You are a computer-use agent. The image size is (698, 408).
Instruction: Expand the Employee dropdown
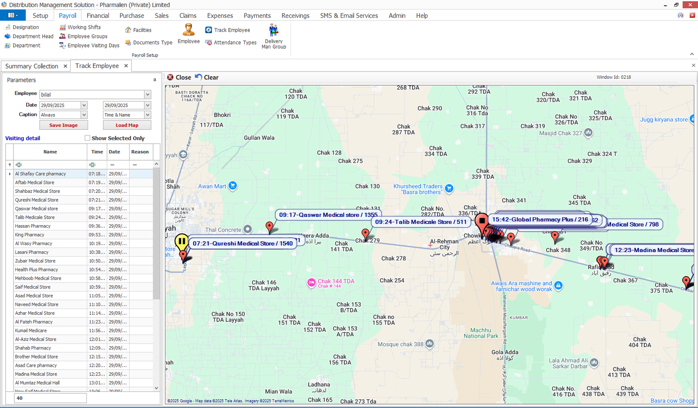[147, 94]
